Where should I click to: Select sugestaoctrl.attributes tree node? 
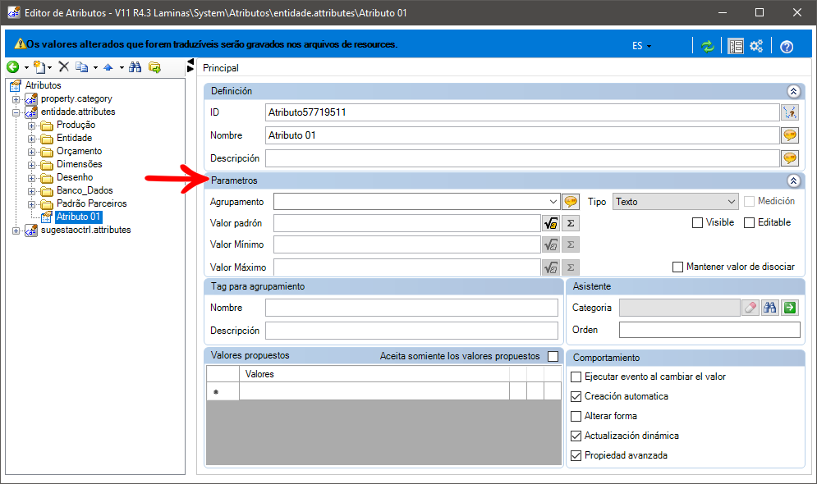click(86, 230)
